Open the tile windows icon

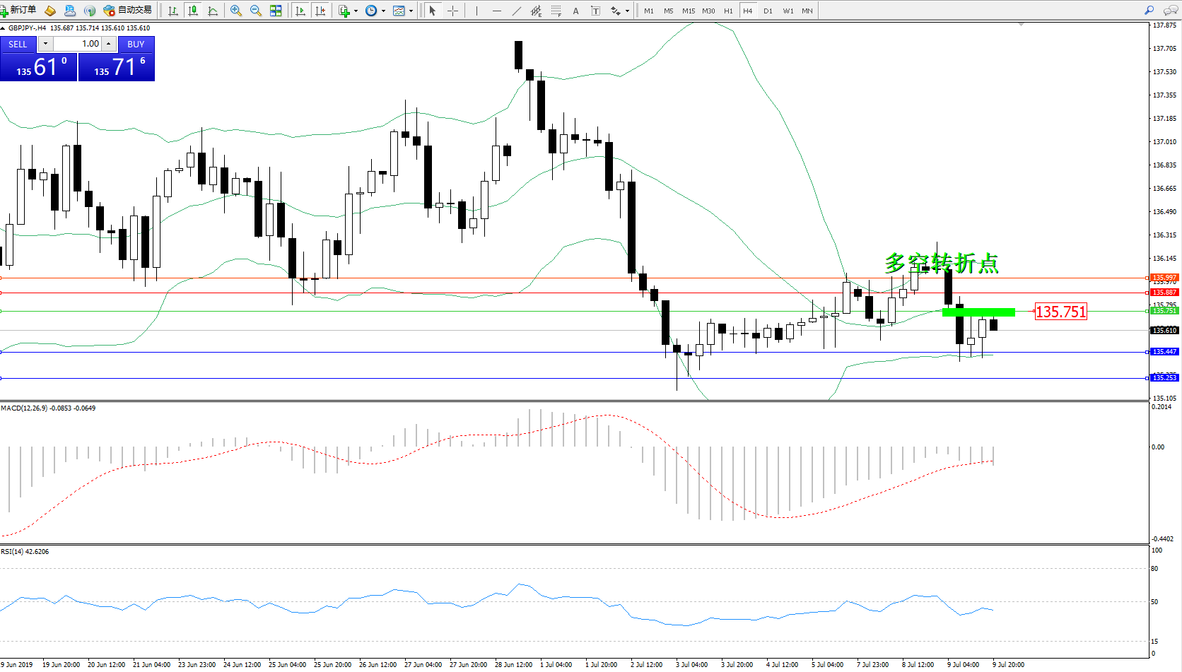coord(276,11)
